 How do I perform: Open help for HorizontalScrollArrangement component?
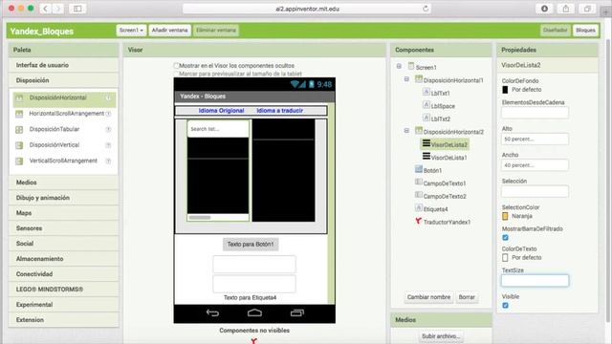click(108, 114)
